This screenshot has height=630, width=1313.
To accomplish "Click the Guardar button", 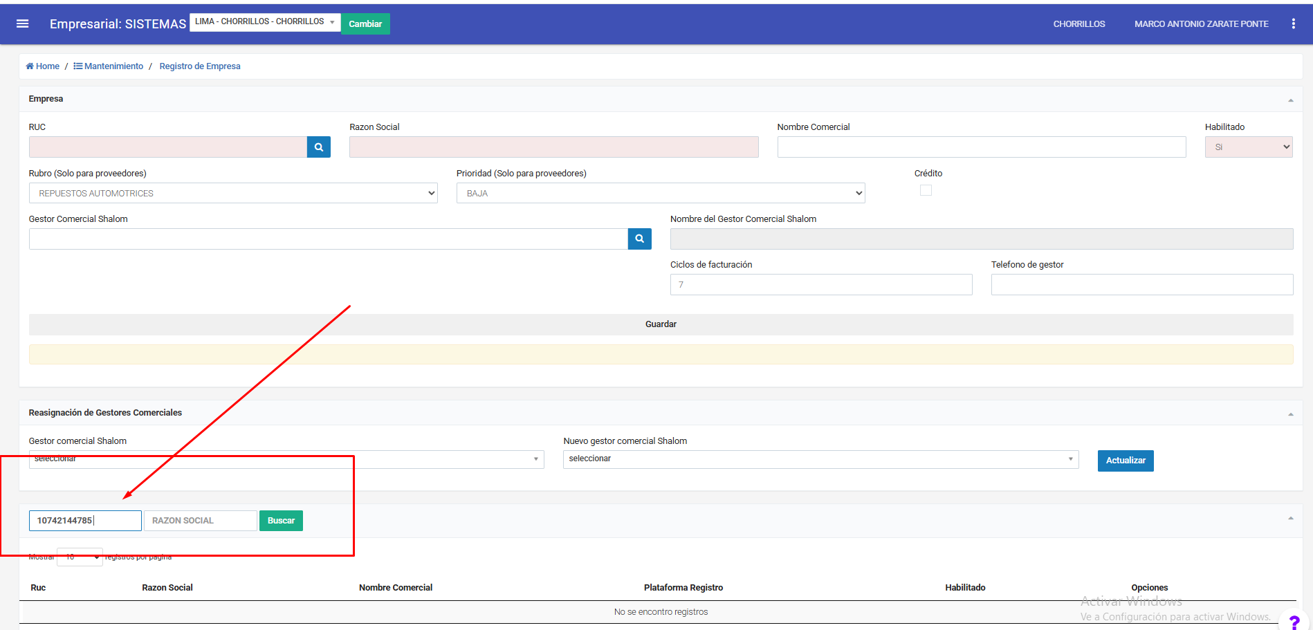I will 661,324.
